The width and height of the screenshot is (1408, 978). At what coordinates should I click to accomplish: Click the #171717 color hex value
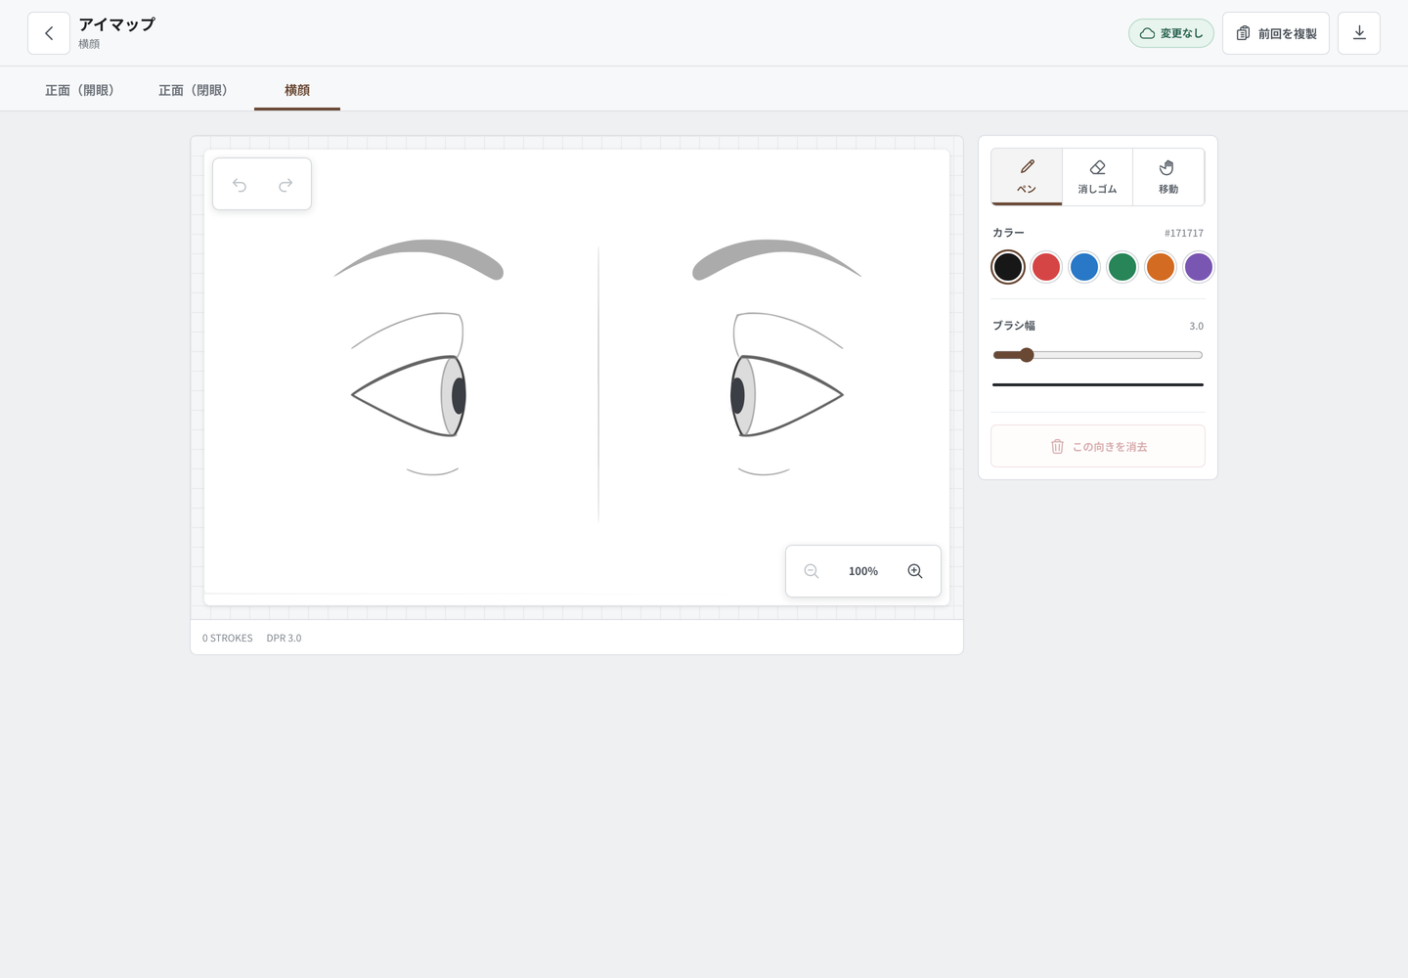[x=1184, y=233]
